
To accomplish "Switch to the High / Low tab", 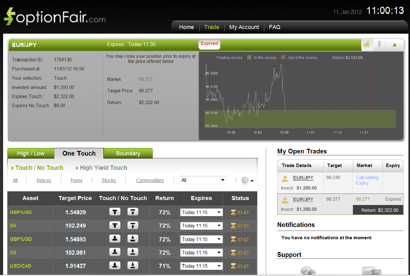I will (x=31, y=153).
